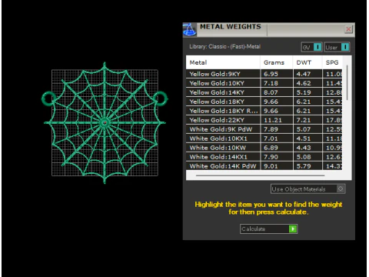The image size is (369, 277).
Task: Select the White Gold:9K PdW row
Action: (x=264, y=129)
